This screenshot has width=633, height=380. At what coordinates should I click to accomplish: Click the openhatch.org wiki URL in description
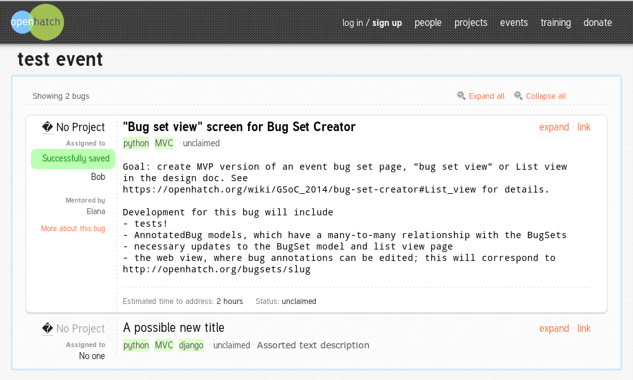coord(299,190)
